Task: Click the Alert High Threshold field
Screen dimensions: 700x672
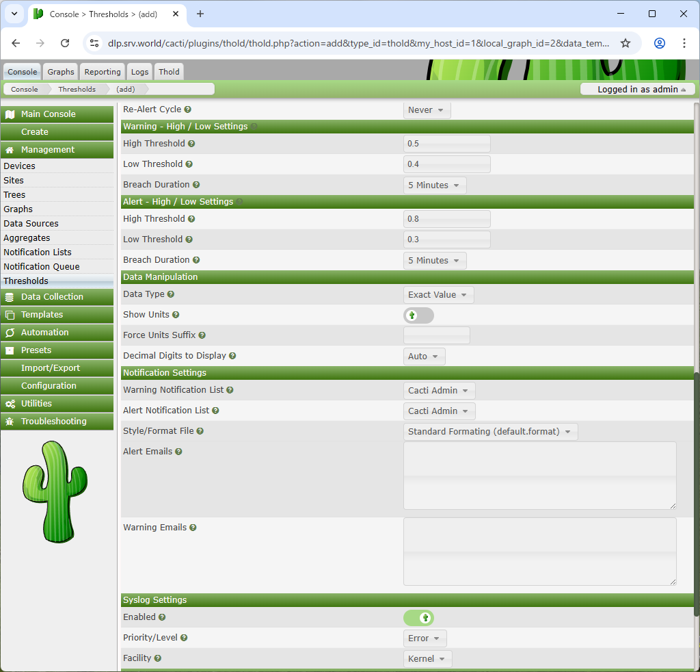Action: (446, 219)
